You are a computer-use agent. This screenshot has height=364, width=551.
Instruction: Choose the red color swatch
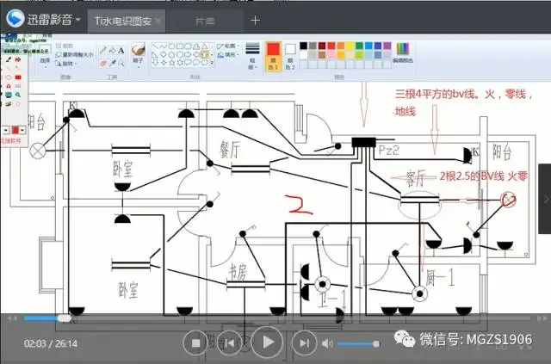click(x=331, y=46)
